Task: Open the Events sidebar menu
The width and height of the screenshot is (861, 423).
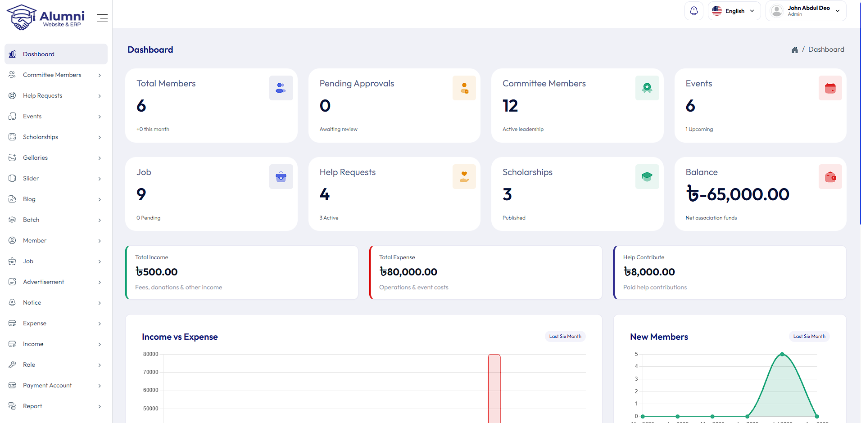Action: (x=56, y=116)
